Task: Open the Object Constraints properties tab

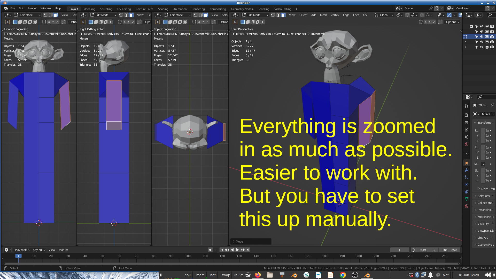Action: 466,192
